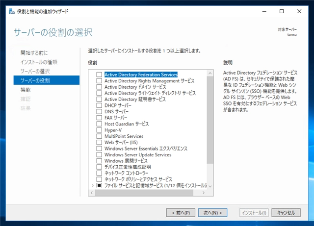Screen dimensions: 314x226
Task: Check Active Directory ライトウェイト ディレクトリ サービス
Action: [99, 93]
